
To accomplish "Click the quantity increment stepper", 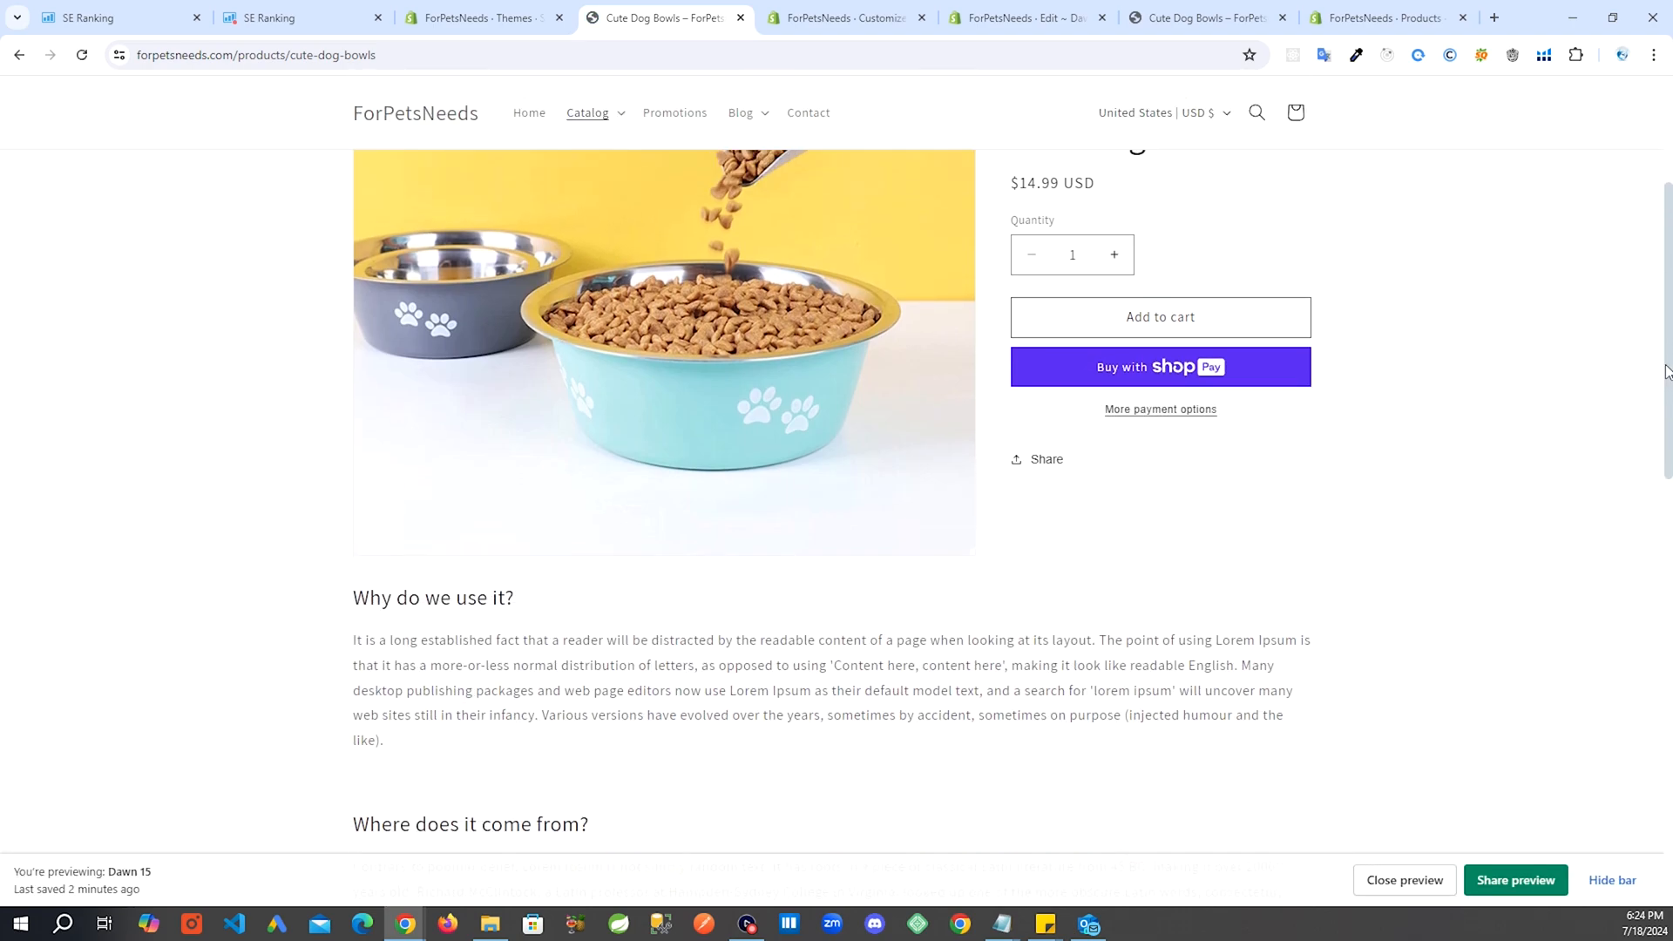I will (x=1114, y=254).
